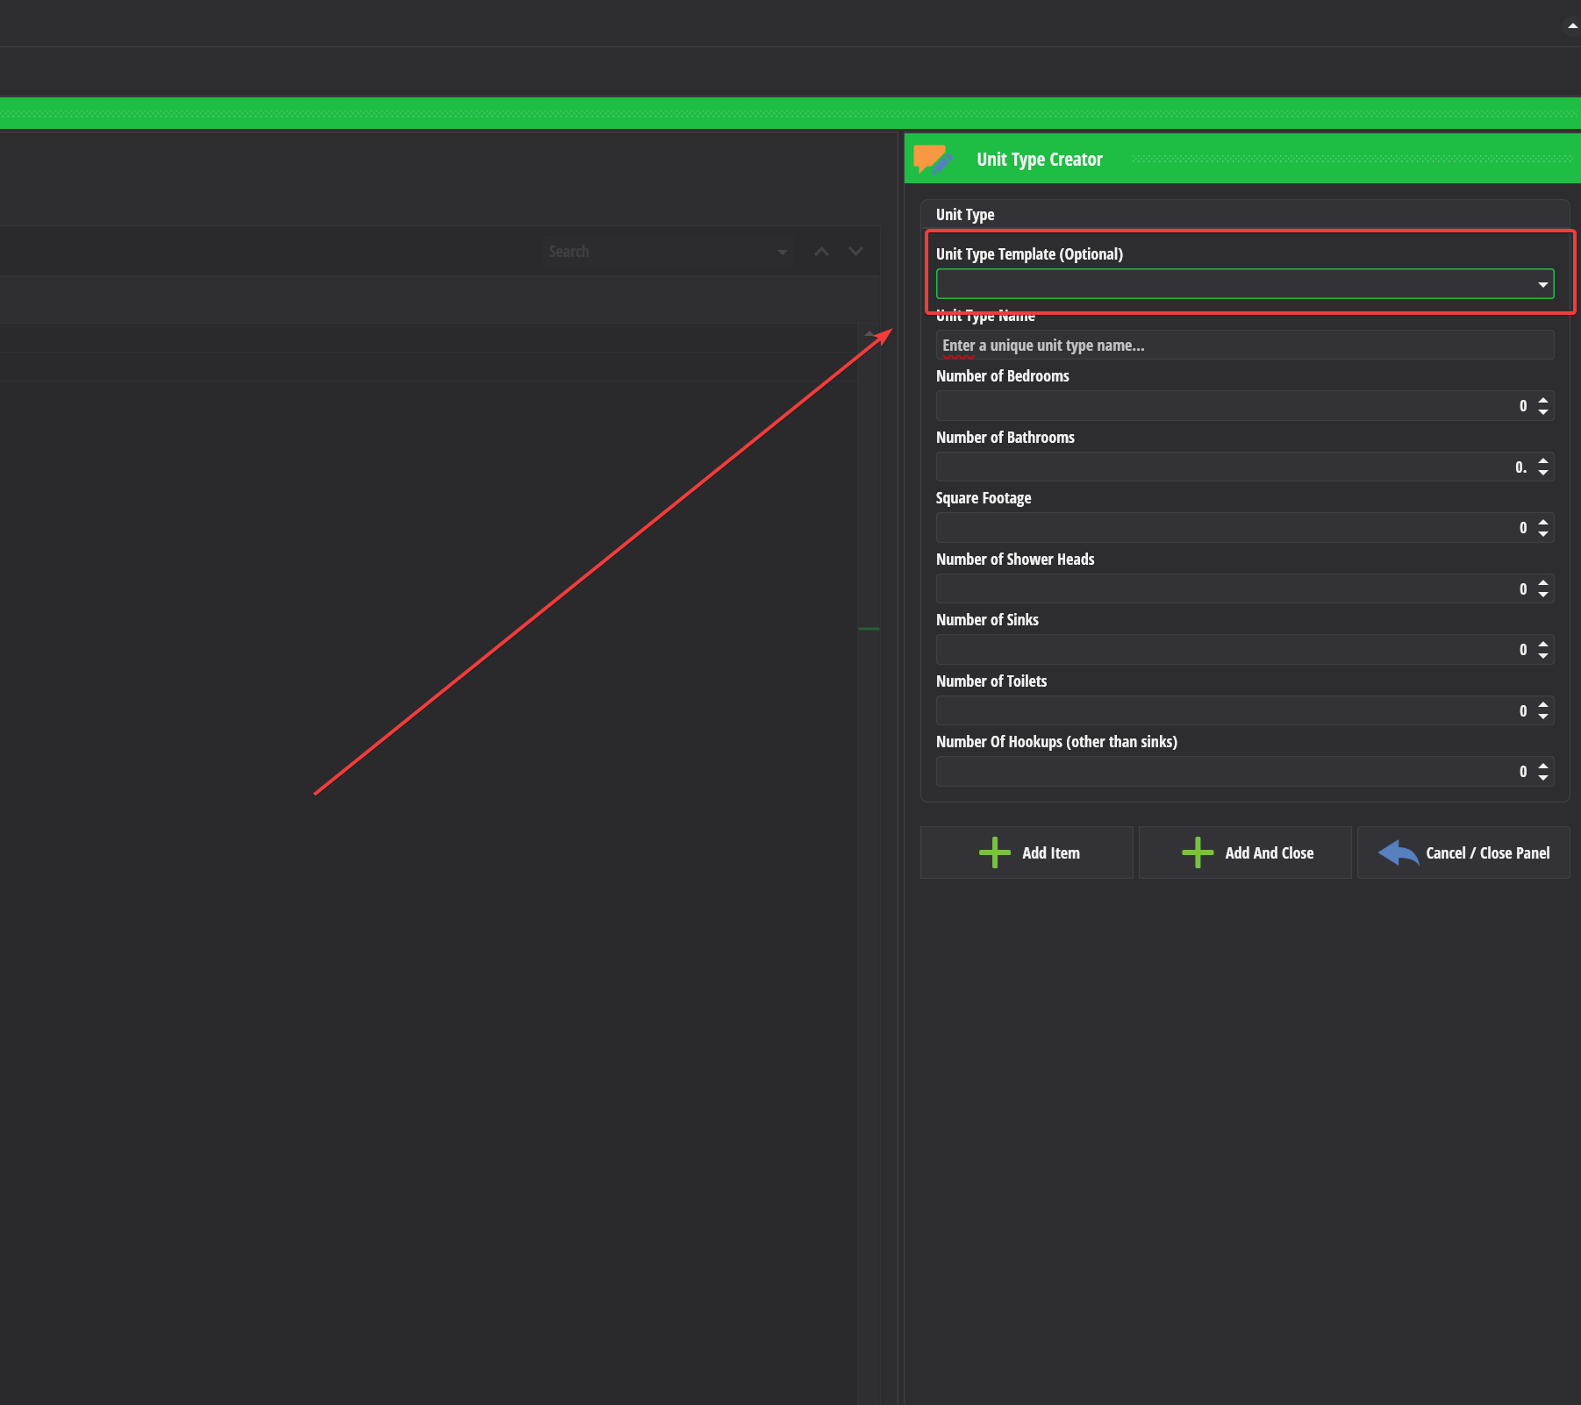Open the Search box dropdown arrow
Image resolution: width=1581 pixels, height=1405 pixels.
782,253
